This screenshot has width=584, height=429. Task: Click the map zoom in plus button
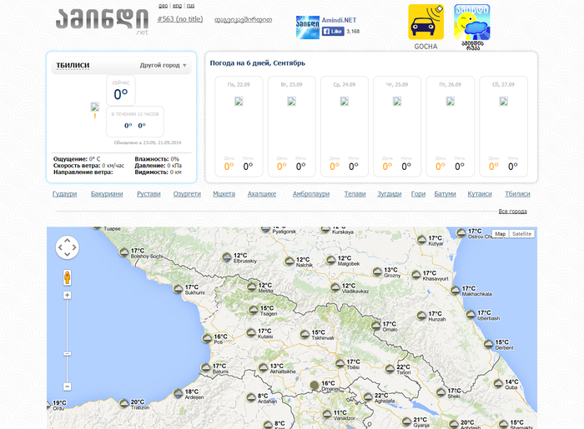point(67,295)
